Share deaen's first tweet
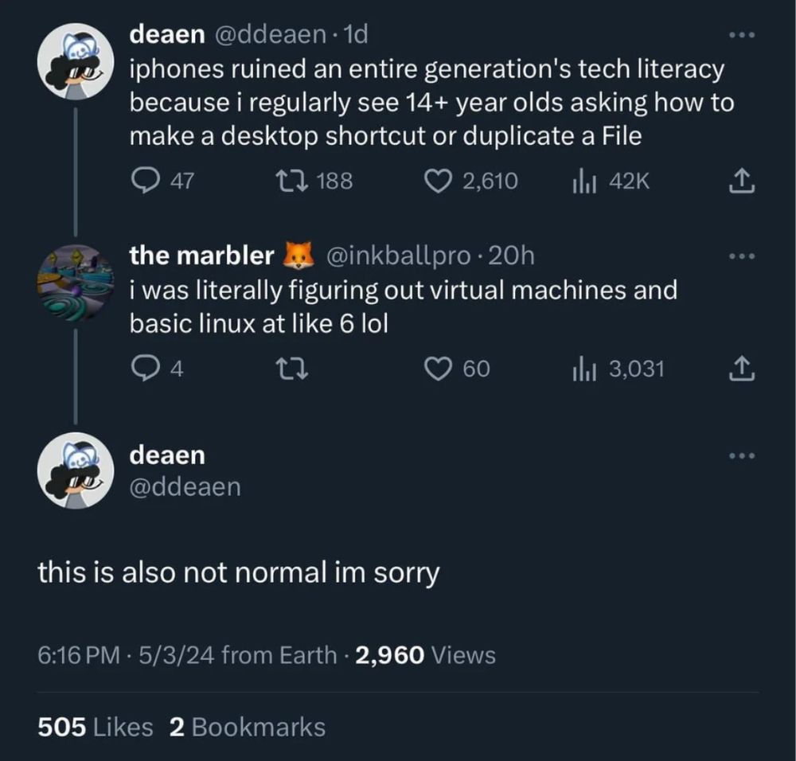796x761 pixels. pyautogui.click(x=742, y=181)
